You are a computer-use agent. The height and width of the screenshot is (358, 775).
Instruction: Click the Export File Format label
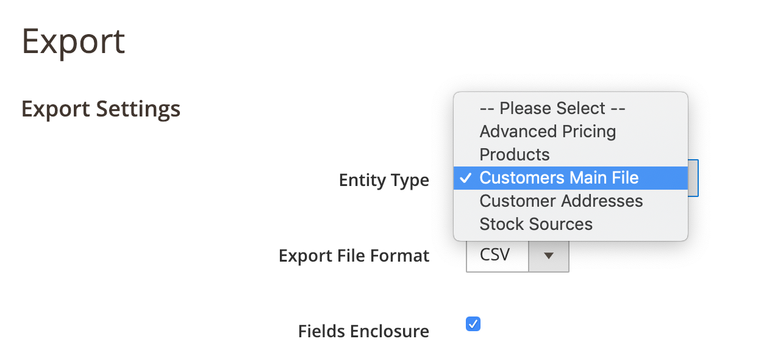pyautogui.click(x=354, y=256)
